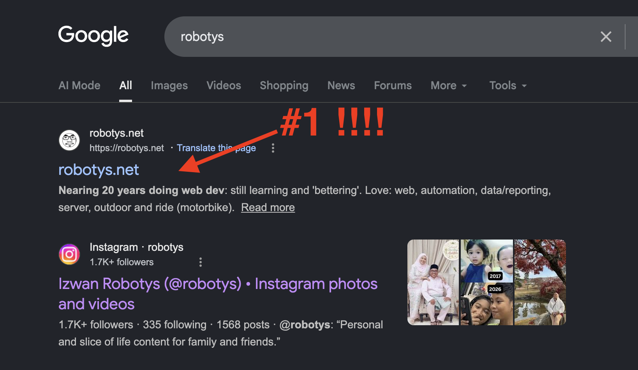Click the Translate this page link
Viewport: 638px width, 370px height.
[216, 148]
